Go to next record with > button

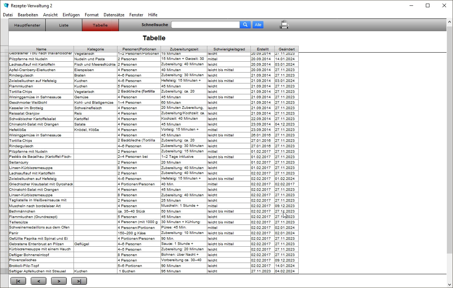point(59,281)
